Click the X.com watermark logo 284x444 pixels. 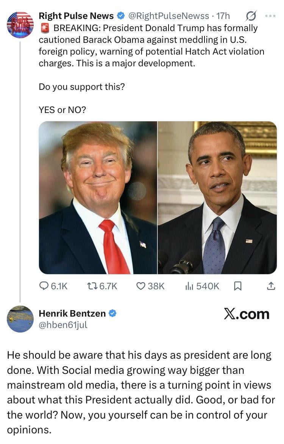click(247, 314)
